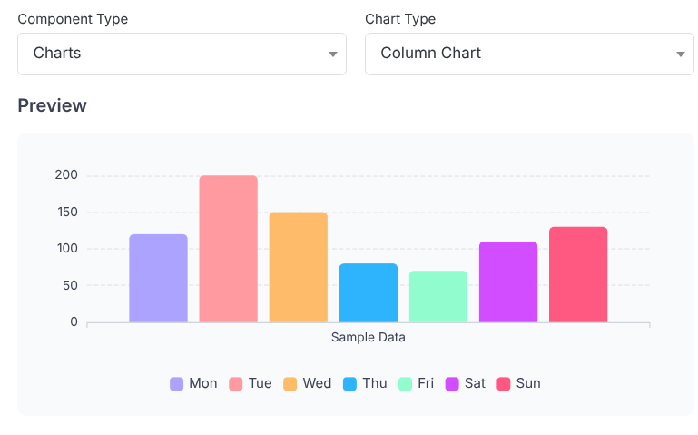The image size is (698, 435).
Task: Click the Thu legend label
Action: pyautogui.click(x=374, y=383)
